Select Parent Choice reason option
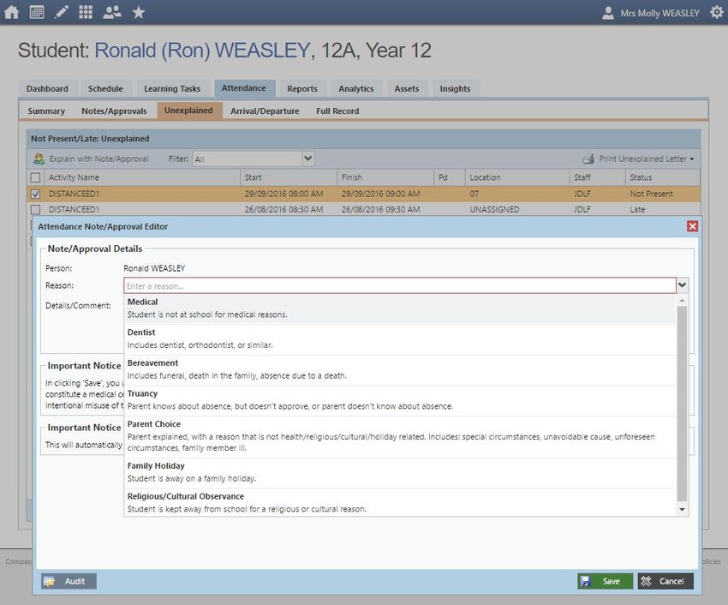Screen dimensions: 728x605 click(x=400, y=436)
